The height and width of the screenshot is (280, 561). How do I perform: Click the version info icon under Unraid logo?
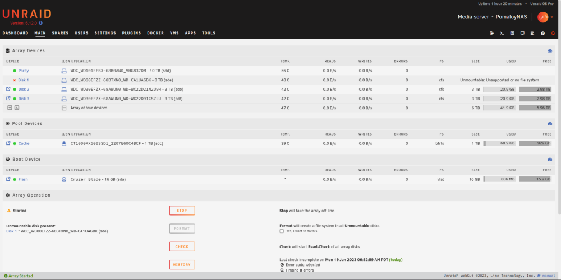pyautogui.click(x=41, y=23)
